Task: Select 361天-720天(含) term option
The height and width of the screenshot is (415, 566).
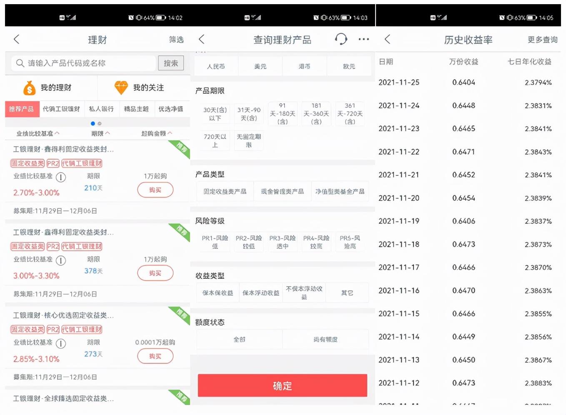Action: (350, 114)
